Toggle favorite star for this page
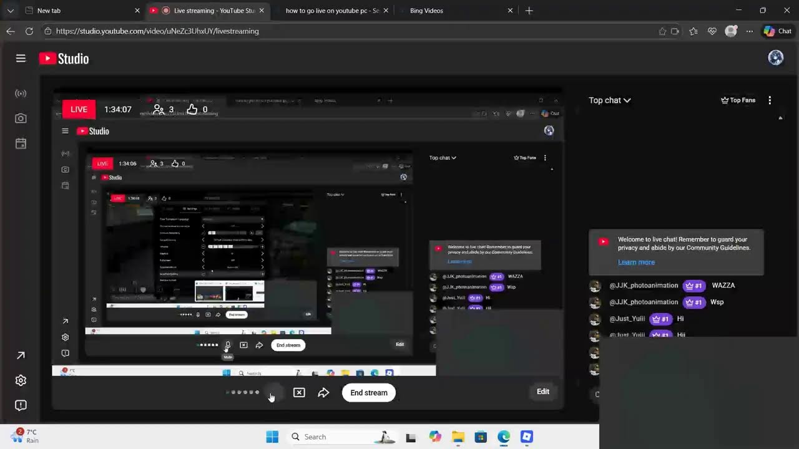 [662, 31]
